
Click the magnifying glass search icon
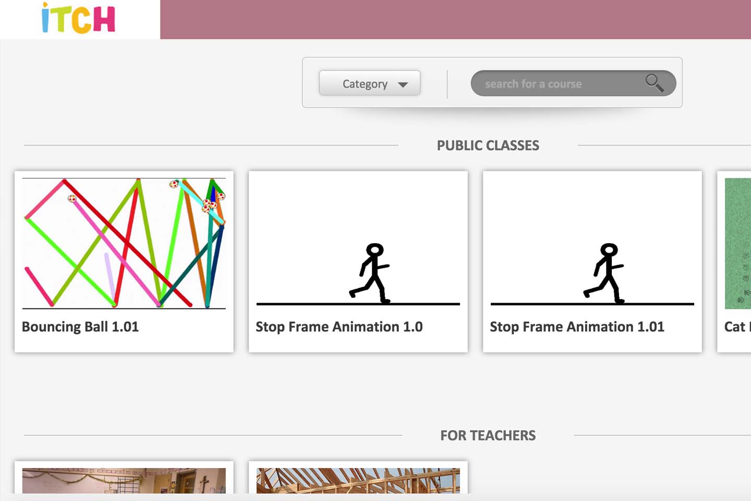[655, 82]
